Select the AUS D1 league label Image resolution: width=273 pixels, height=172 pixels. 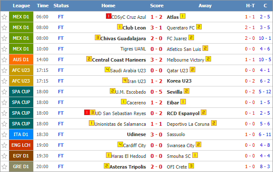(21, 59)
